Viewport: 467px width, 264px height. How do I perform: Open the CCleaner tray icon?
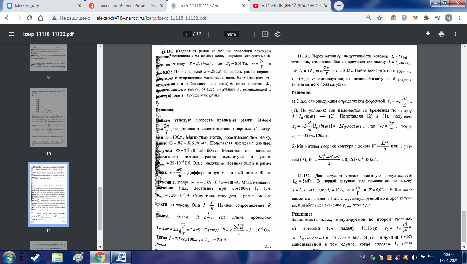[x=398, y=257]
